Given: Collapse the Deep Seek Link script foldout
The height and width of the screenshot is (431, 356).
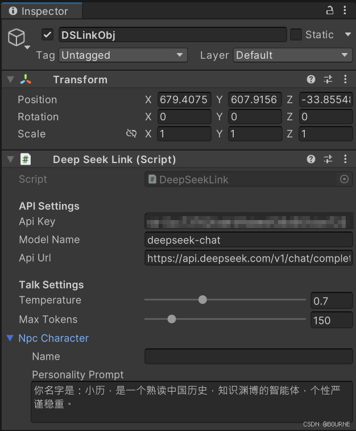Looking at the screenshot, I should [x=10, y=160].
